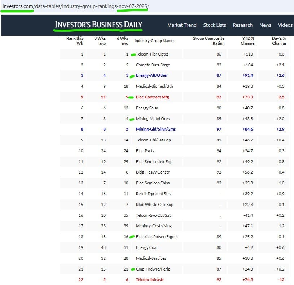
Task: Select the Mining-Metal Ores group name
Action: click(x=153, y=119)
